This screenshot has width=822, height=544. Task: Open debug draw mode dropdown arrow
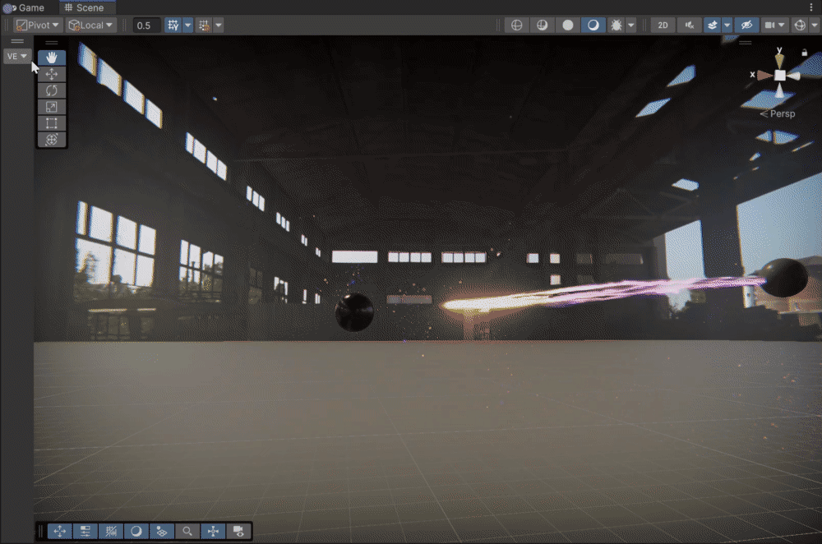tap(631, 25)
